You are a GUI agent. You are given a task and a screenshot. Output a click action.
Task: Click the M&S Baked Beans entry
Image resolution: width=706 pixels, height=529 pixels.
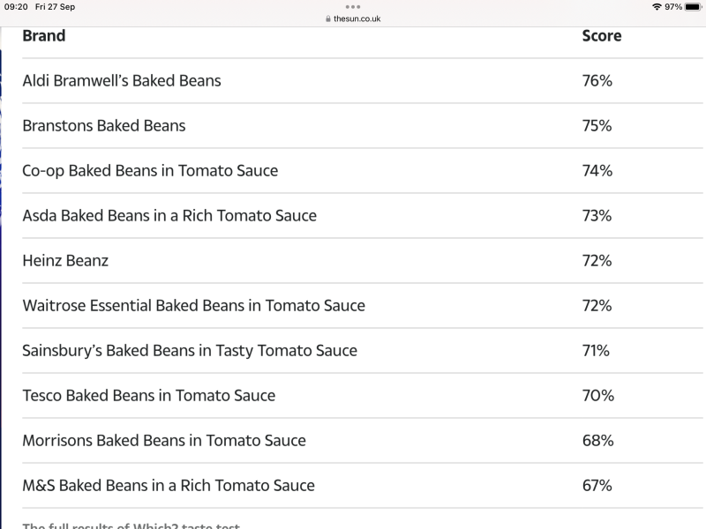[169, 485]
